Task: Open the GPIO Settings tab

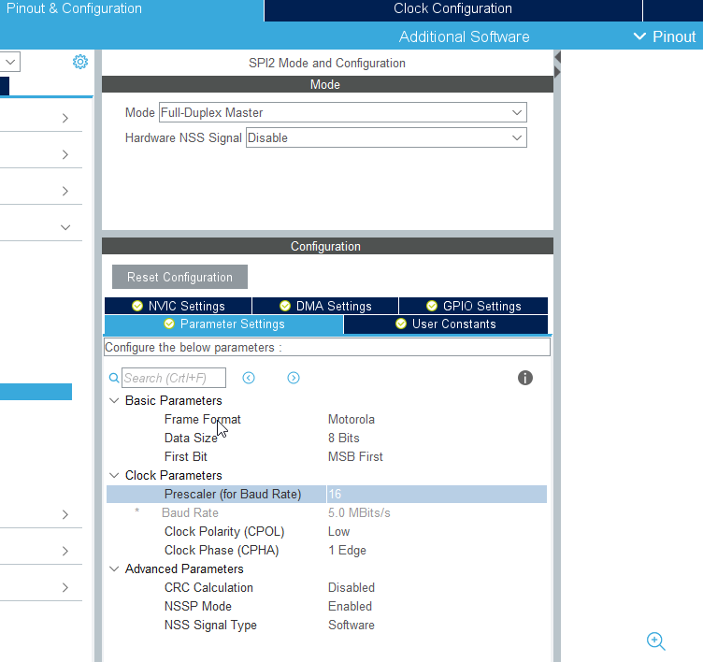Action: tap(473, 306)
